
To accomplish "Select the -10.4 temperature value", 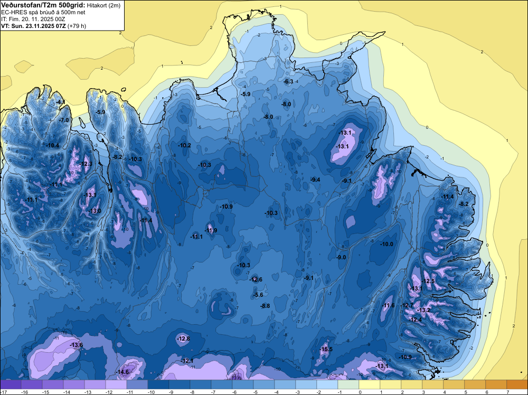I will (52, 145).
